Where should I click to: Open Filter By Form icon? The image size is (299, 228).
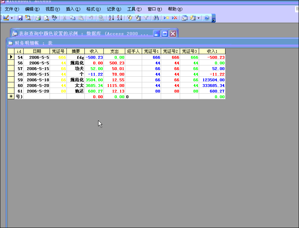138,18
